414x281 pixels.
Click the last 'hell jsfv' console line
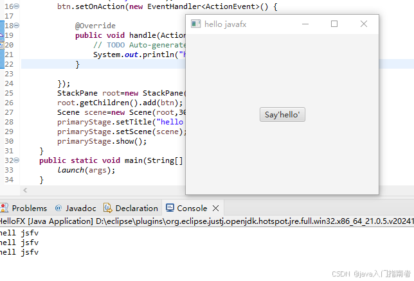[x=19, y=252]
